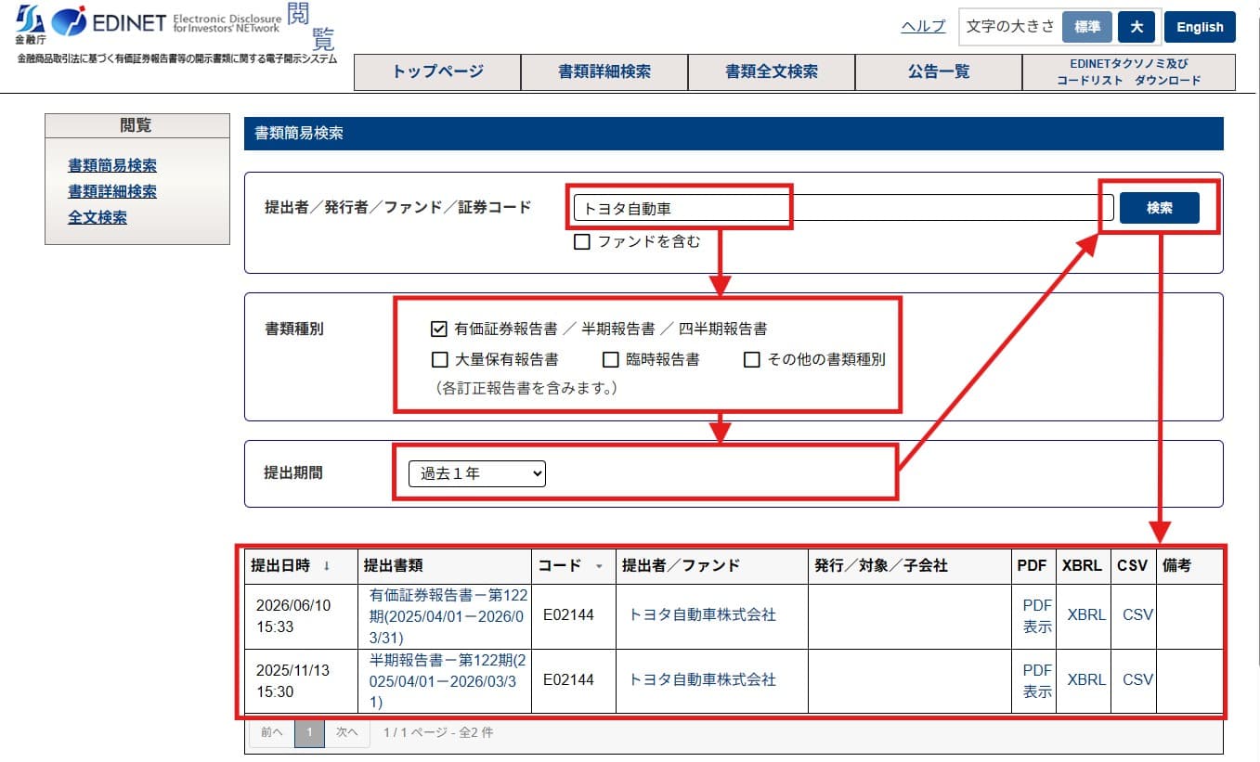Open 書類詳細検索 in the sidebar
This screenshot has width=1260, height=762.
[112, 192]
